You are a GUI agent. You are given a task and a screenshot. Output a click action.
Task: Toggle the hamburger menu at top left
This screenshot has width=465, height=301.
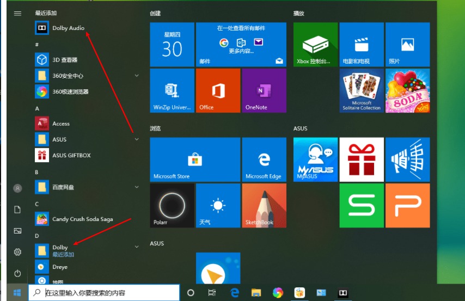click(x=17, y=14)
